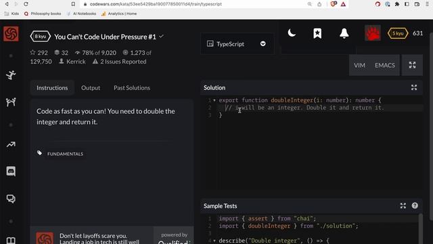
Task: Click the codewars.com address bar
Action: [x=192, y=4]
